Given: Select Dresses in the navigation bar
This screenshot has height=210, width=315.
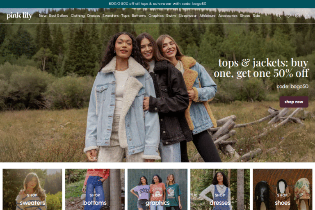Looking at the screenshot, I should click(94, 16).
